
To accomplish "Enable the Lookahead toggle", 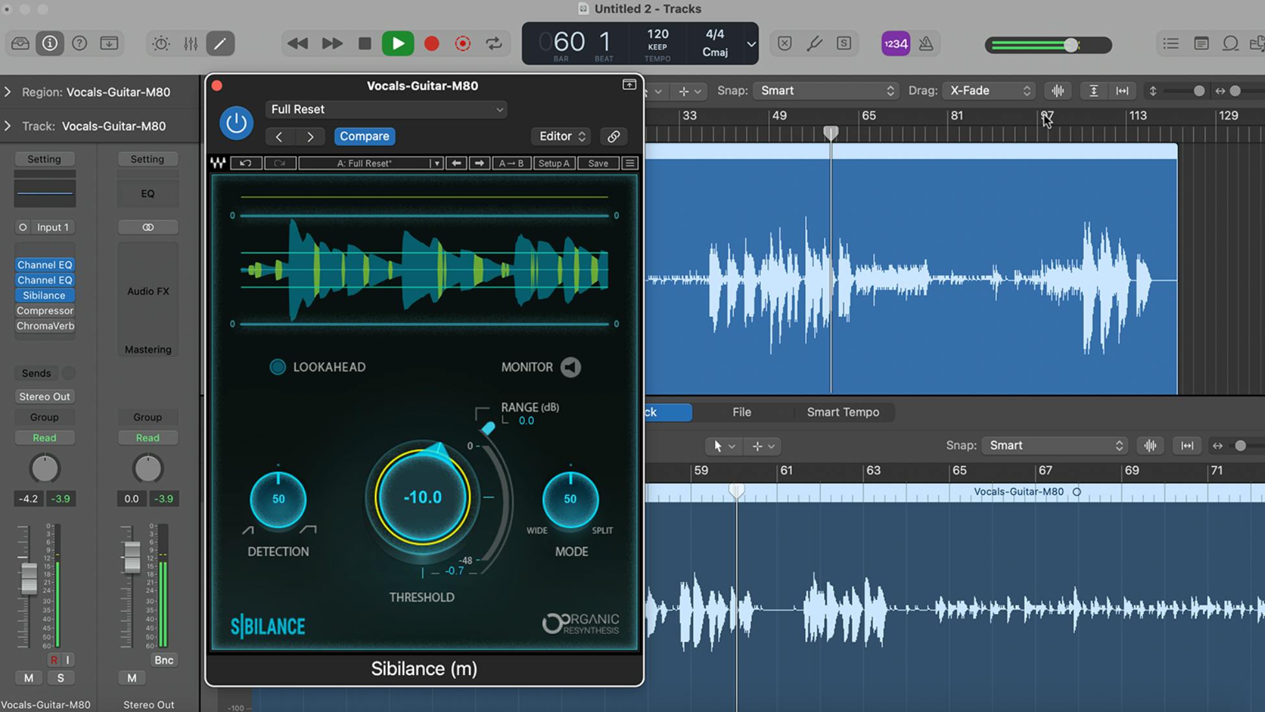I will coord(278,367).
